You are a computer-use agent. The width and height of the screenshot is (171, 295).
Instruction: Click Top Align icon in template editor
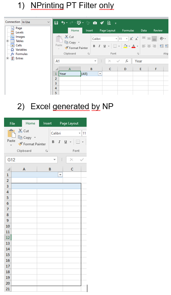pos(144,38)
